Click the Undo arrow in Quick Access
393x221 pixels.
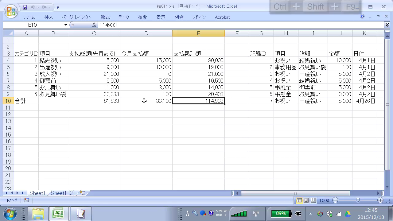33,7
